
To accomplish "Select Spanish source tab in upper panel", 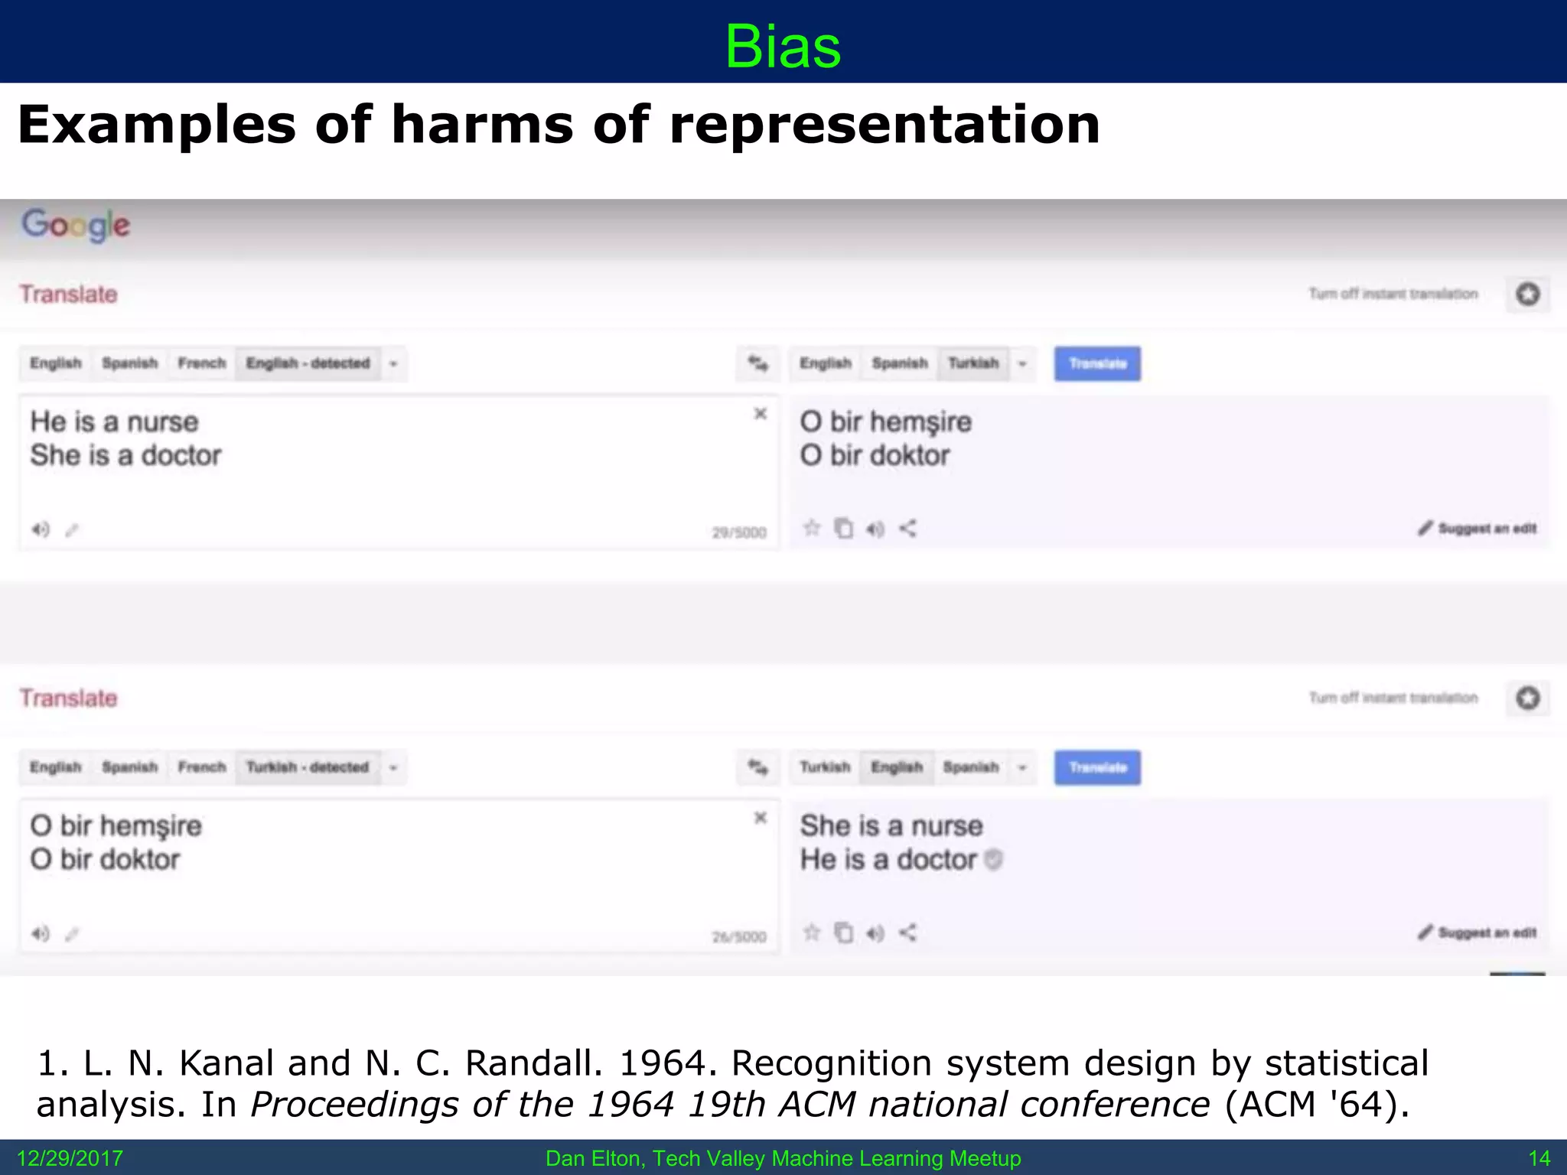I will [129, 363].
